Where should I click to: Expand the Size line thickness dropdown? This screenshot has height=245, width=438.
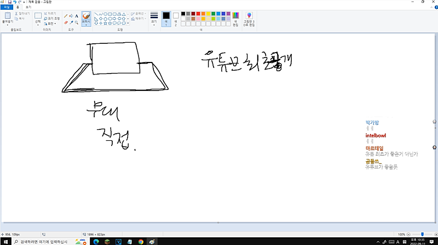pos(154,18)
